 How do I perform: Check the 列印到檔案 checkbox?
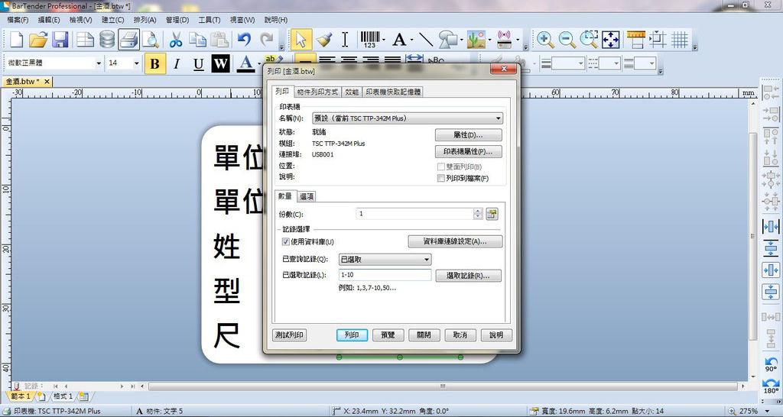[441, 178]
